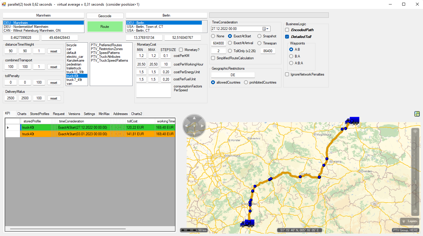Select trailertruck in the vehicle profile list
This screenshot has height=236, width=423.
point(74,68)
